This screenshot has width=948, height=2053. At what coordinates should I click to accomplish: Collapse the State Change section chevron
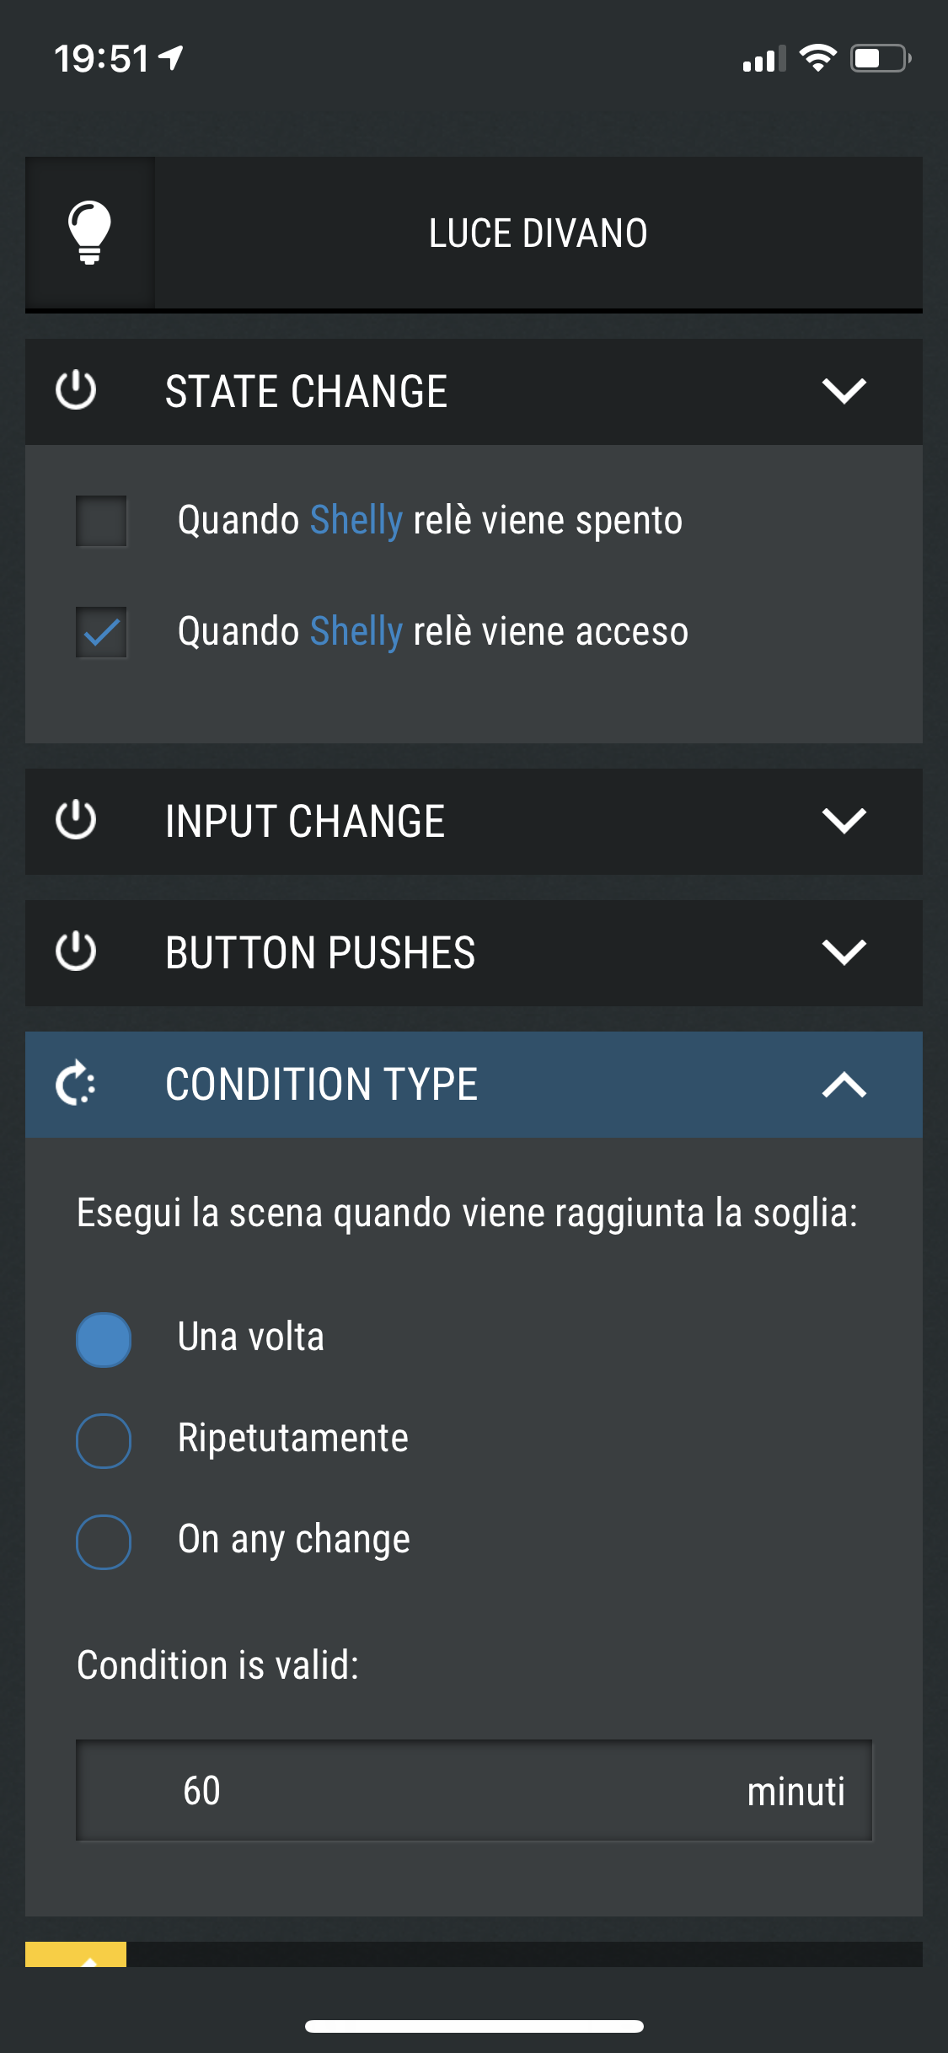pos(844,391)
